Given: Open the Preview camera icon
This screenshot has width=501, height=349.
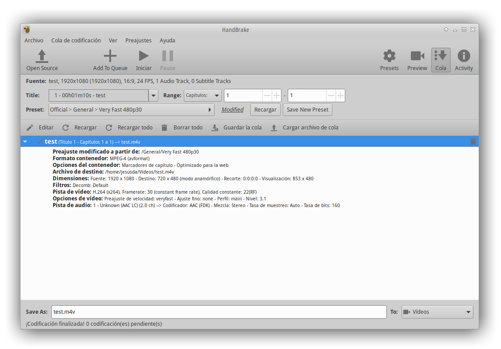Looking at the screenshot, I should tap(417, 56).
